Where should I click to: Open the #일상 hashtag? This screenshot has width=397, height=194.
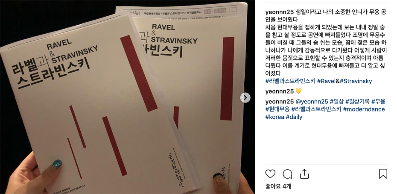[336, 102]
